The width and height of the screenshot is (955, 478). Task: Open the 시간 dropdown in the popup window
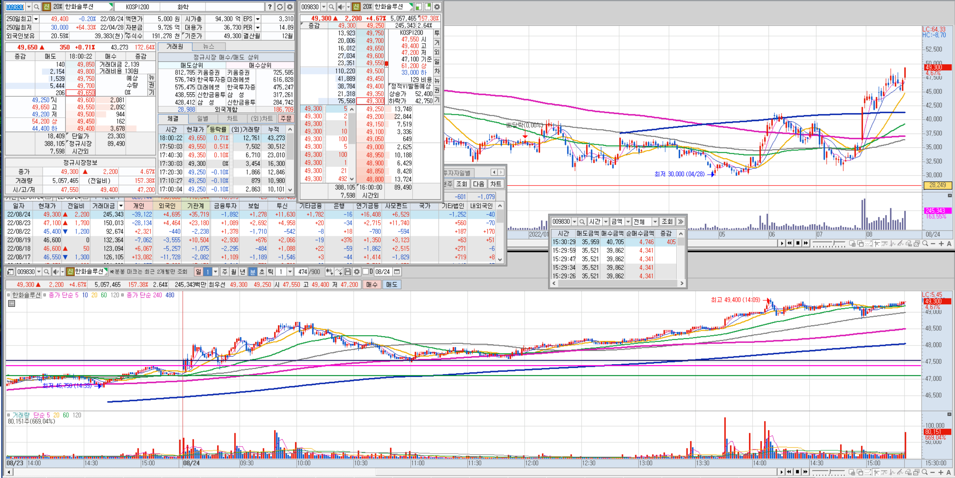coord(606,222)
